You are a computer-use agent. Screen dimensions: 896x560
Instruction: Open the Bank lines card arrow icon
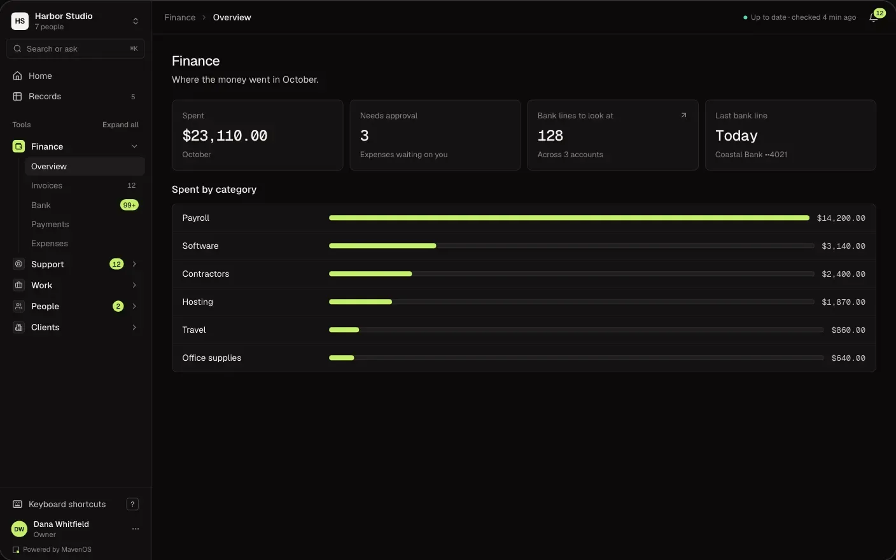(683, 115)
